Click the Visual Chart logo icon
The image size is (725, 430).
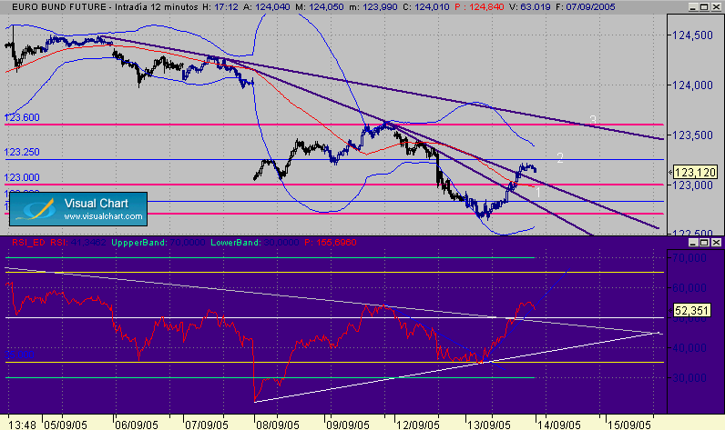[36, 209]
